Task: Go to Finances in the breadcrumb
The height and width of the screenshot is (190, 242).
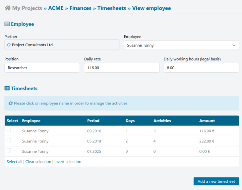Action: coord(80,8)
